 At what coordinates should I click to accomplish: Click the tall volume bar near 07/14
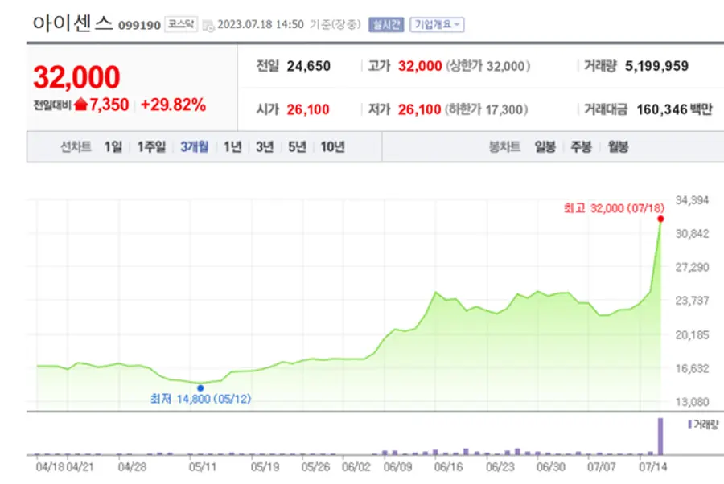point(661,435)
